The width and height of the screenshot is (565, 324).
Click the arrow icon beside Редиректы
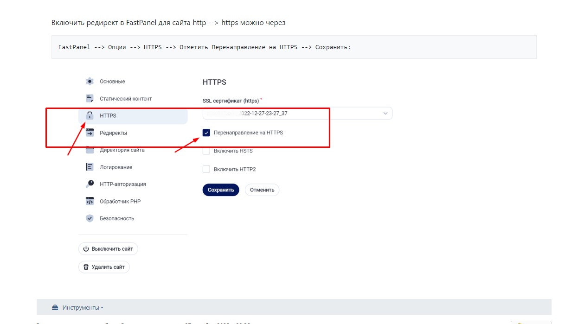pyautogui.click(x=90, y=133)
